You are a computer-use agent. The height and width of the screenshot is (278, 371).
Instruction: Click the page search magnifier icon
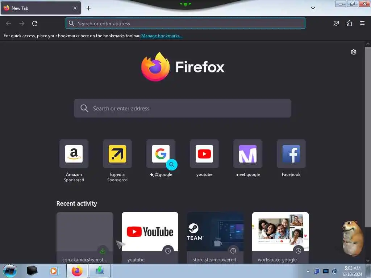point(84,108)
